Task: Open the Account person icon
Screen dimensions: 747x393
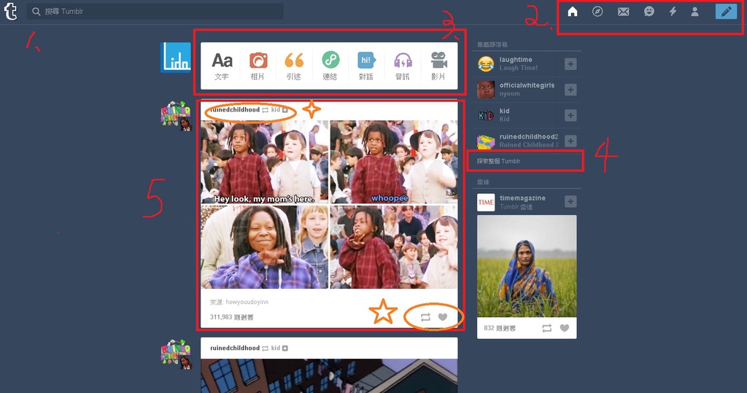Action: coord(695,12)
